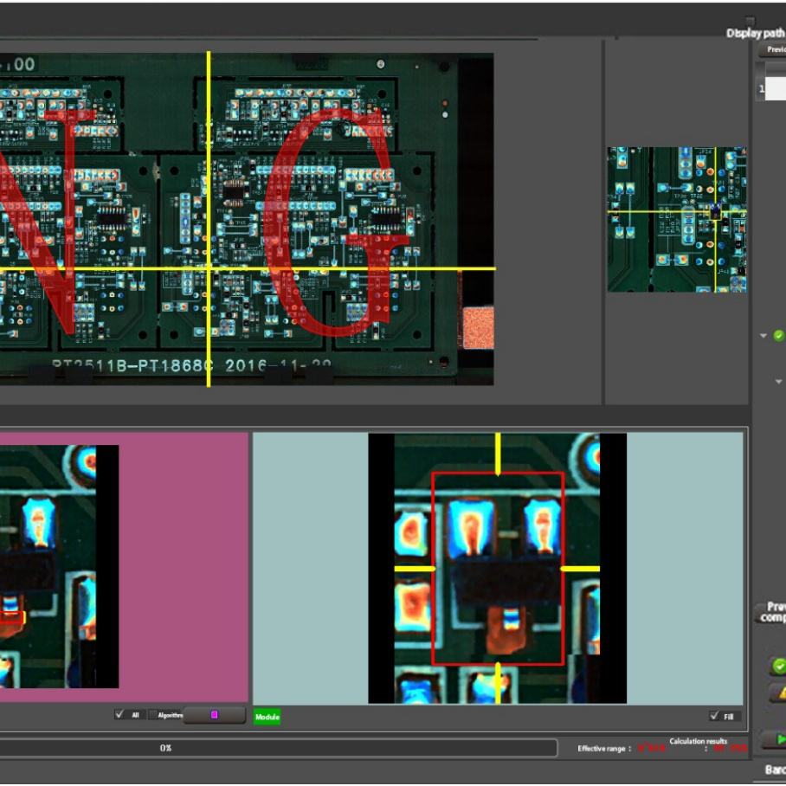Select row 1 in the results list
786x786 pixels.
(x=773, y=88)
